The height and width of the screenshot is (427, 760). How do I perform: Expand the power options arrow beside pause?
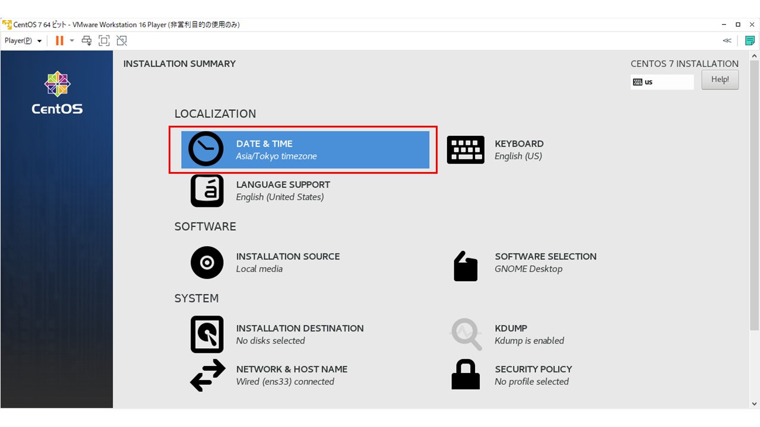tap(72, 40)
